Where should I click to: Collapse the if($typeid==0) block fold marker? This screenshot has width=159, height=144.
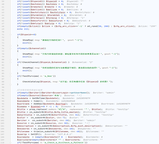click(x=11, y=35)
